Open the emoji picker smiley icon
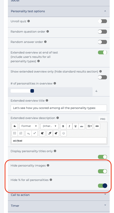The width and height of the screenshot is (114, 213). coord(64,133)
